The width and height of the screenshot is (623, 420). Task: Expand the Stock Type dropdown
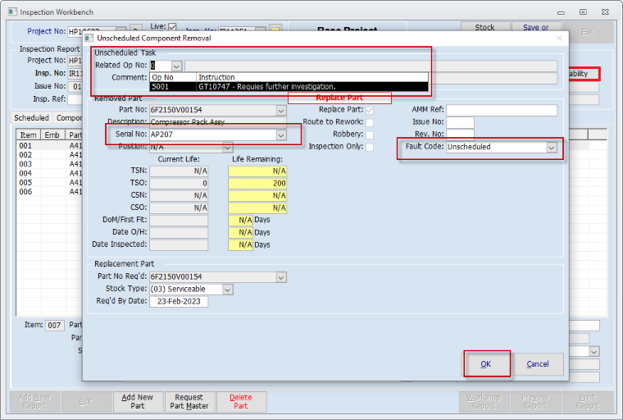[x=228, y=290]
